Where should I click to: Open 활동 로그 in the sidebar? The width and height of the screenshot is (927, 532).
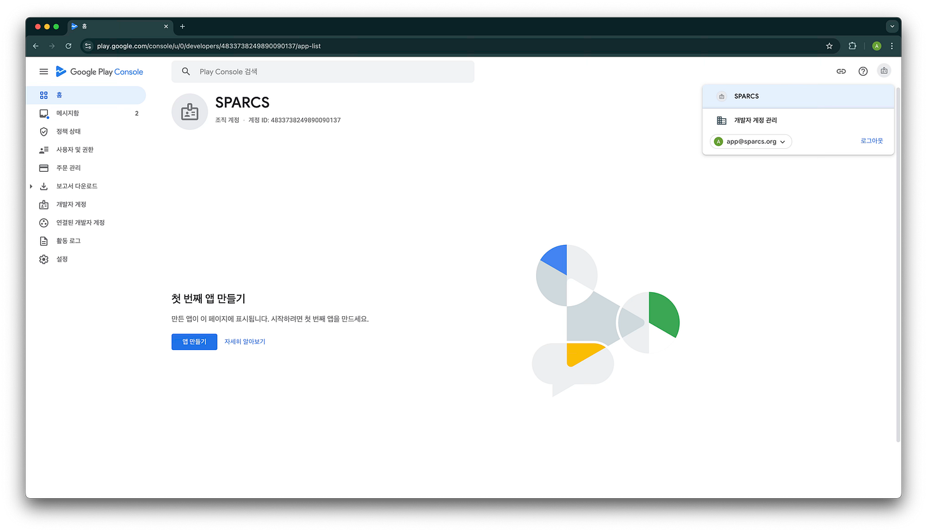coord(86,241)
